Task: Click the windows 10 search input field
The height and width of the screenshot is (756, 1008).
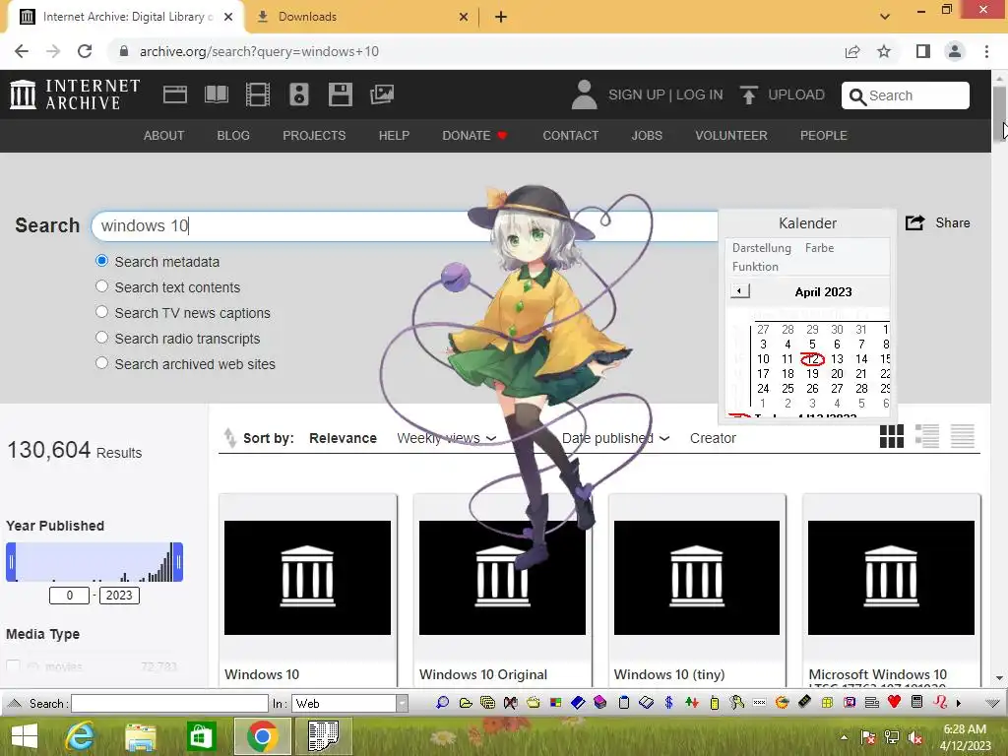Action: click(x=404, y=225)
